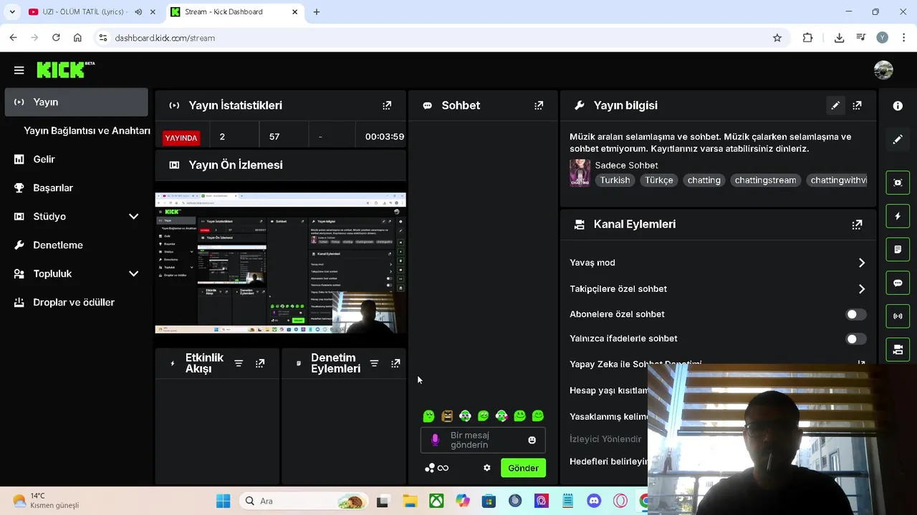917x515 pixels.
Task: Open Yavaş mod options arrow
Action: [861, 263]
